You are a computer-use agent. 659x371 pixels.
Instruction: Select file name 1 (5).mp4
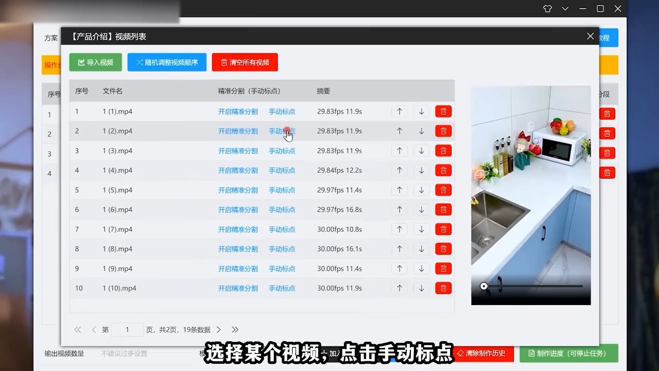tap(117, 190)
